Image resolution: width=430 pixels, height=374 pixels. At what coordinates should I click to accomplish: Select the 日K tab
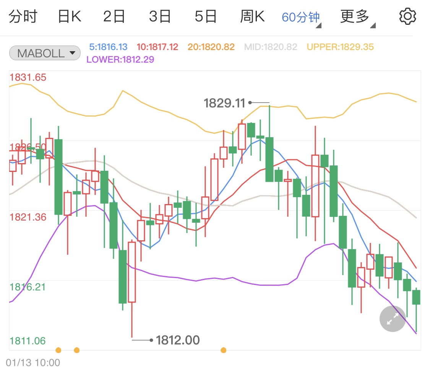click(69, 17)
